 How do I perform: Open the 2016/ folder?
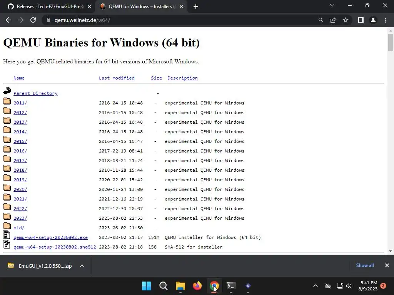coord(20,151)
